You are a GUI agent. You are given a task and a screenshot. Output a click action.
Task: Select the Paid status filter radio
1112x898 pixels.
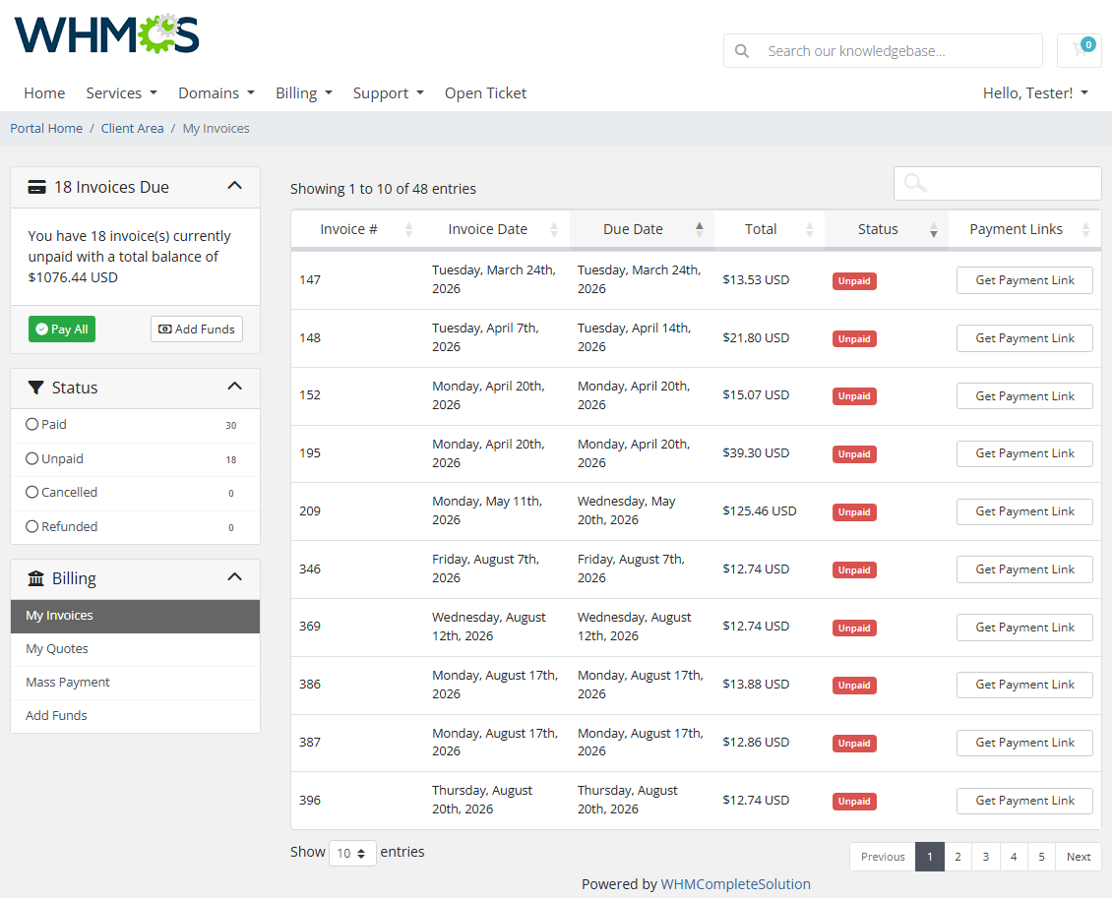click(31, 425)
